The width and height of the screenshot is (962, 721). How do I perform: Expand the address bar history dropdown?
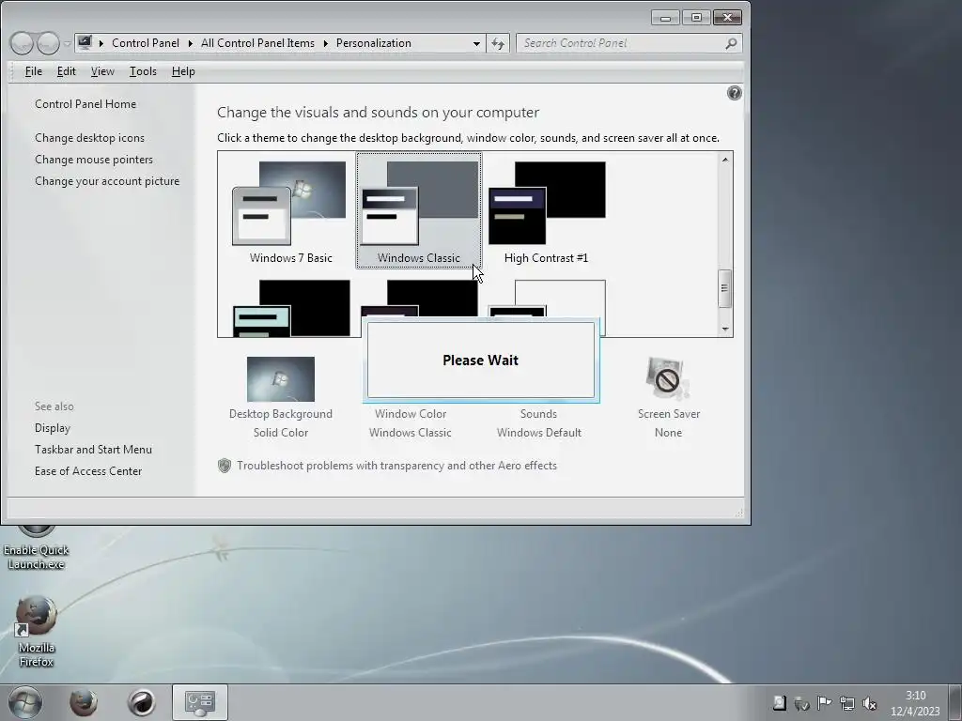coord(476,43)
